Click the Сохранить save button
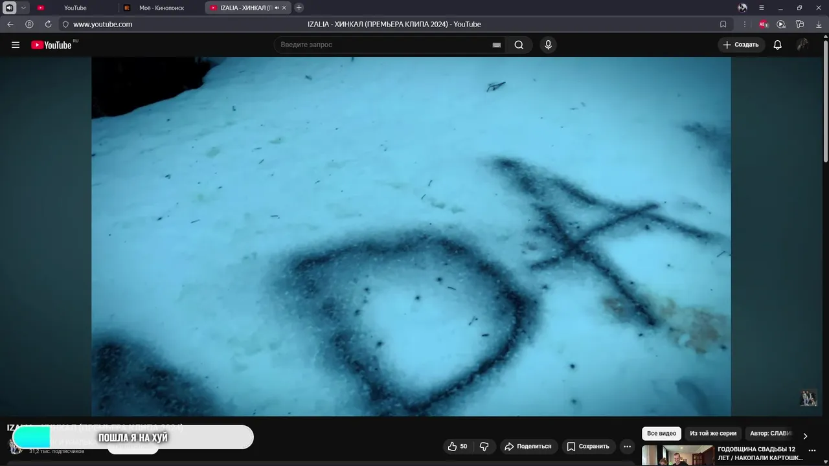Screen dimensions: 829x466 (588, 447)
